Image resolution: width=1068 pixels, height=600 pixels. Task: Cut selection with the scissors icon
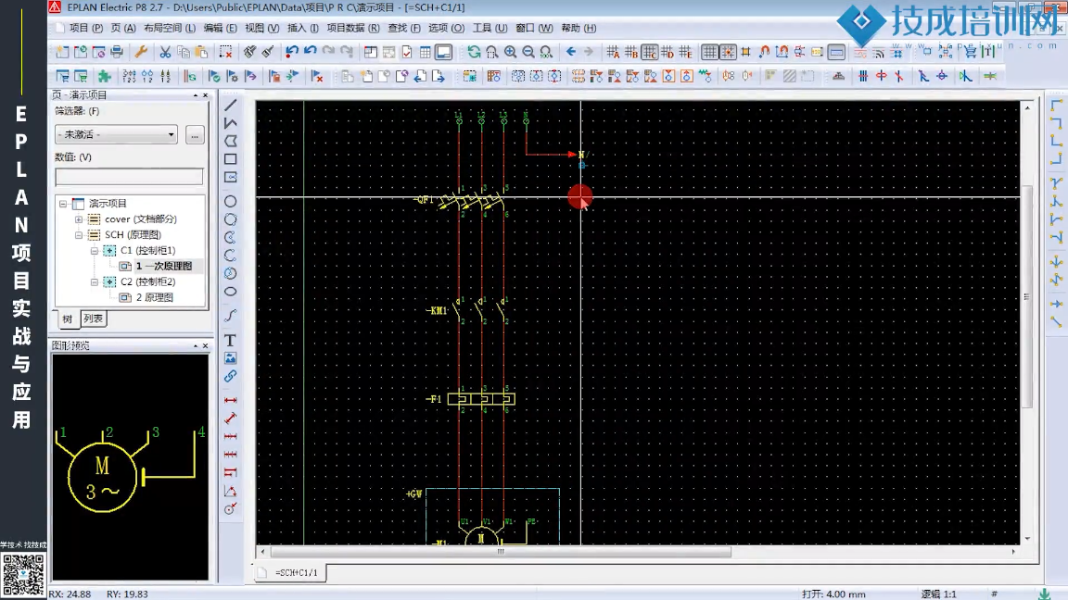pyautogui.click(x=165, y=52)
